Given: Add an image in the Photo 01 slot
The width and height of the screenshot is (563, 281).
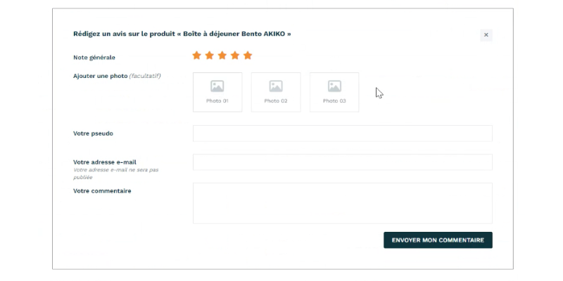Looking at the screenshot, I should tap(217, 92).
